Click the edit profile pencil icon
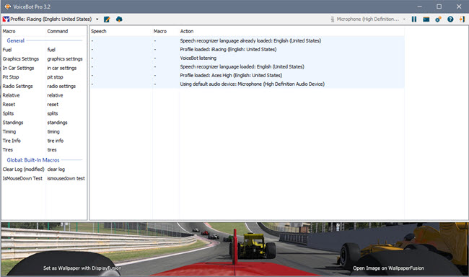Image resolution: width=469 pixels, height=277 pixels. point(107,19)
